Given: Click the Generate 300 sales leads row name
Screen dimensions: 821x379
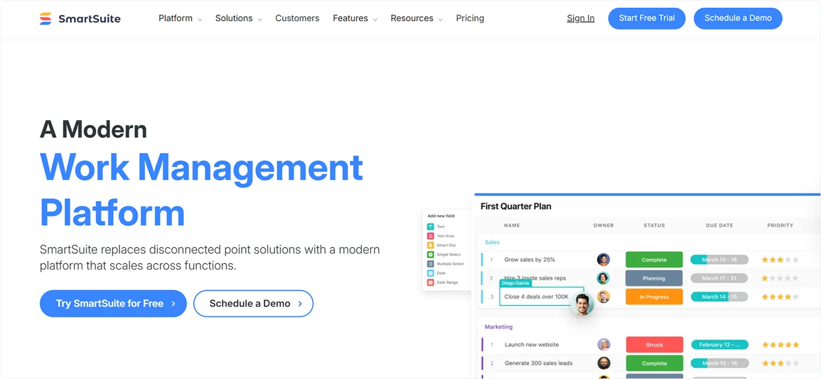Looking at the screenshot, I should coord(538,363).
